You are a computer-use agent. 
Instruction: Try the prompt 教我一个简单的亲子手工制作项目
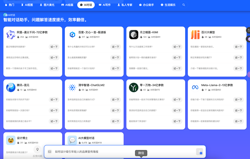coord(54,68)
